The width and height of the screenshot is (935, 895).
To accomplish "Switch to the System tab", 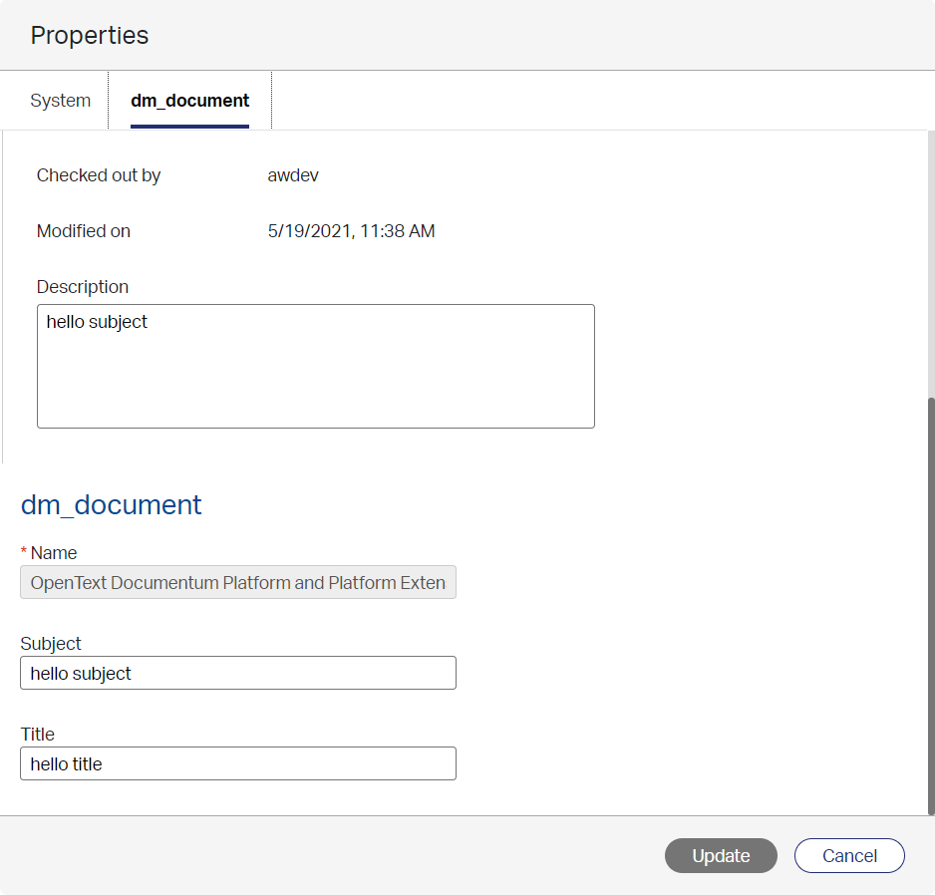I will [x=60, y=101].
